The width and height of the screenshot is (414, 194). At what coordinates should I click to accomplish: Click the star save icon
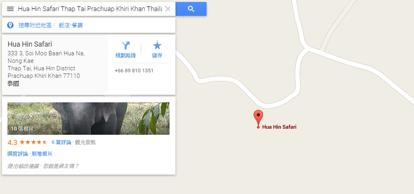pyautogui.click(x=157, y=45)
